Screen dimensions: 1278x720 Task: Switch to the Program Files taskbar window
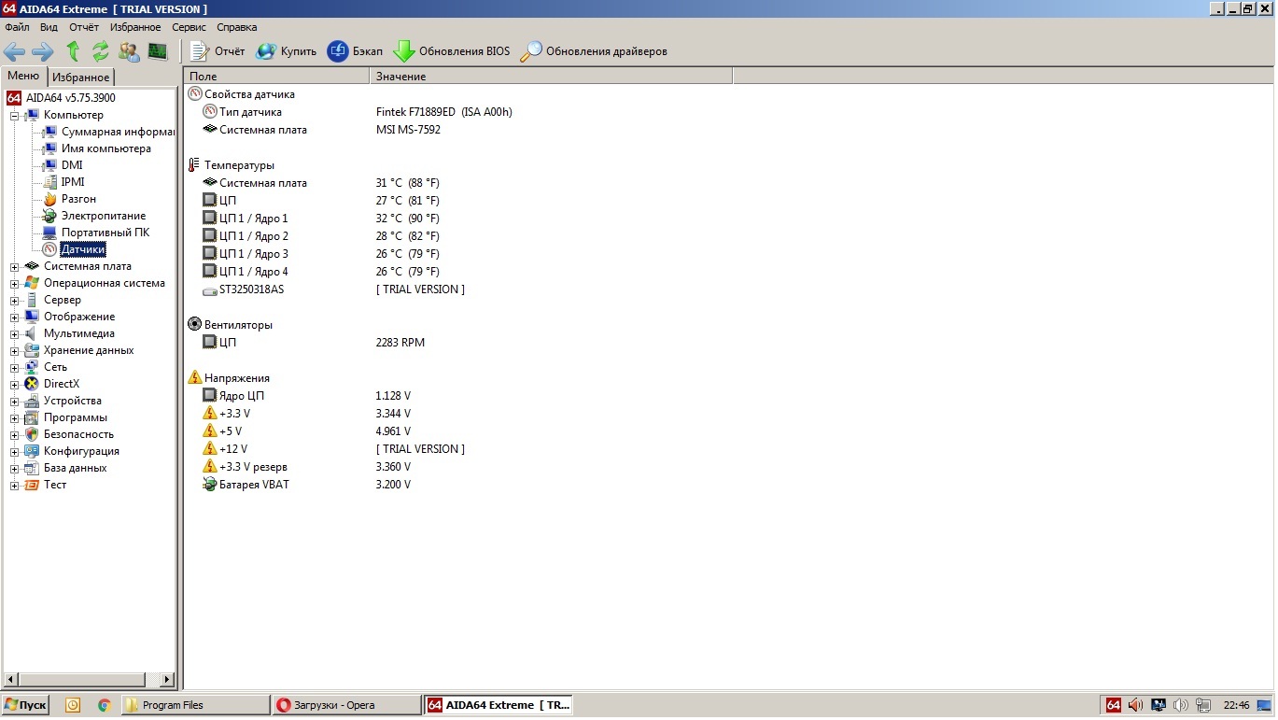point(195,705)
